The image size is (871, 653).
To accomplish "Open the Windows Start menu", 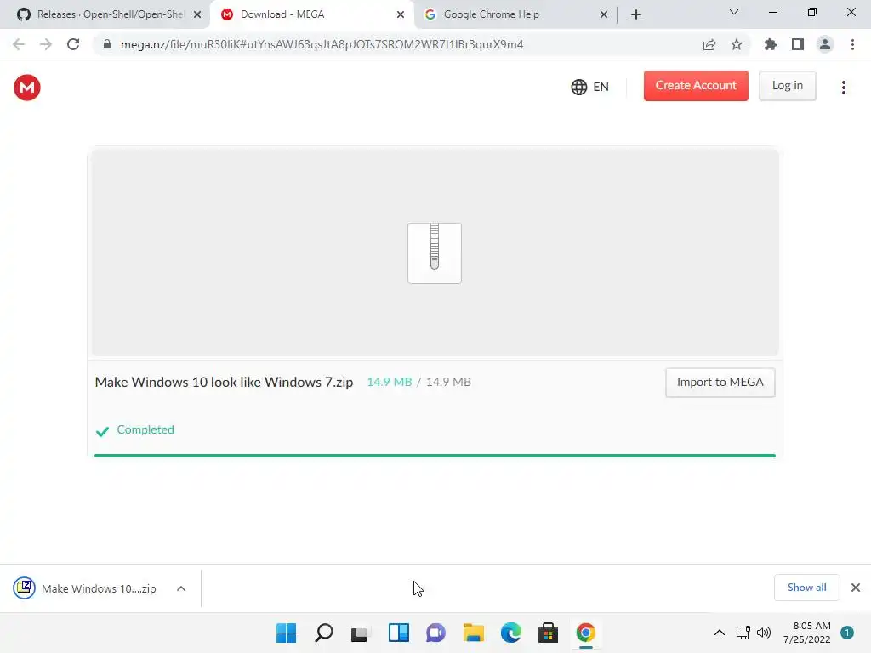I will pos(287,633).
